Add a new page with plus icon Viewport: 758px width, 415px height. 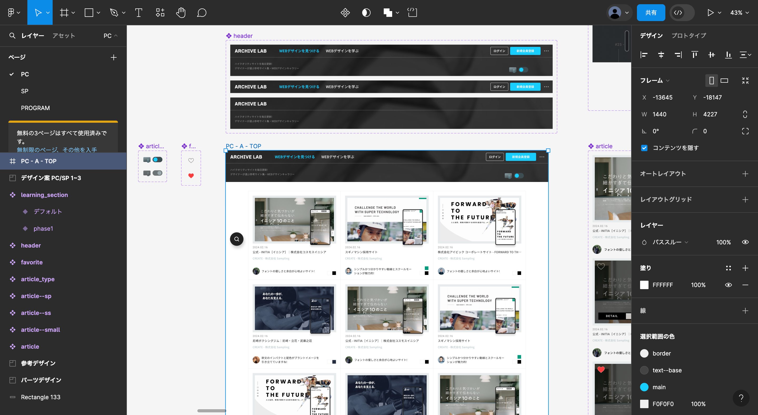114,57
